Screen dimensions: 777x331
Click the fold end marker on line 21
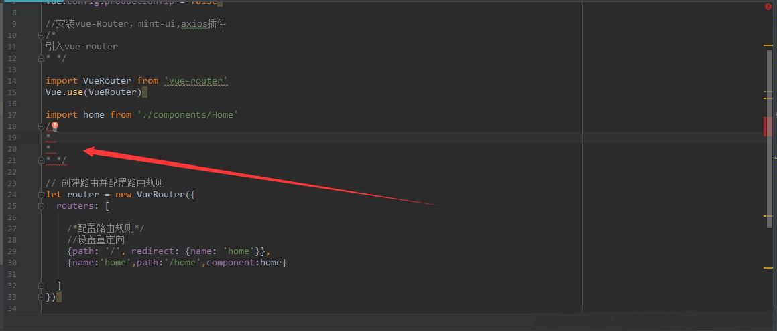(x=42, y=160)
